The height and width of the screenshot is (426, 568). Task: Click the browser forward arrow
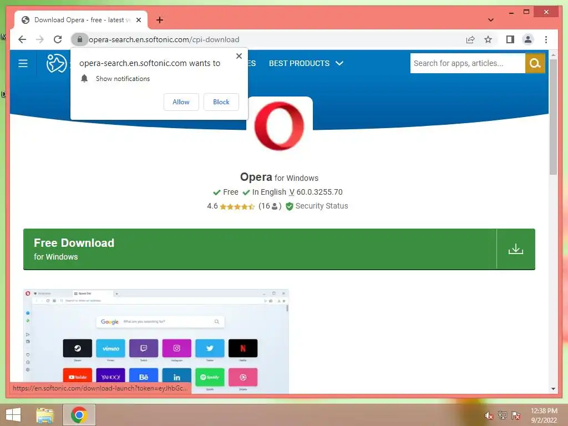pos(40,39)
